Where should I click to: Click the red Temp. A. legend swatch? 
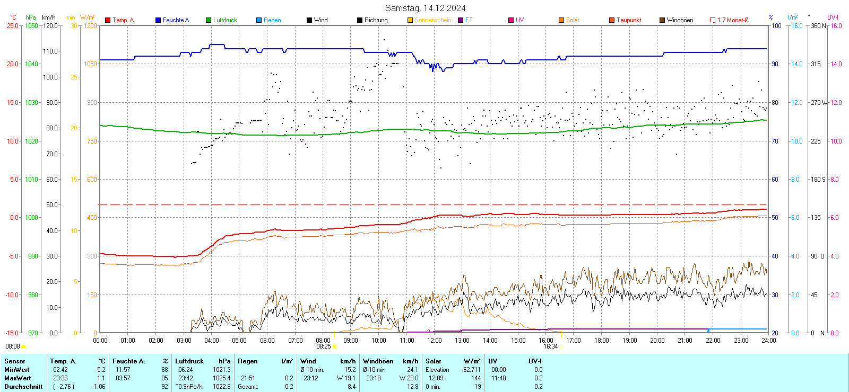click(108, 20)
